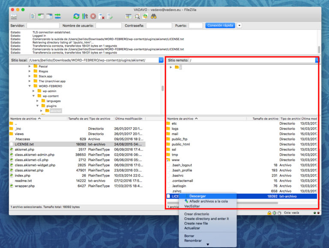This screenshot has width=329, height=248.
Task: Expand the remote root folder node
Action: tap(171, 67)
